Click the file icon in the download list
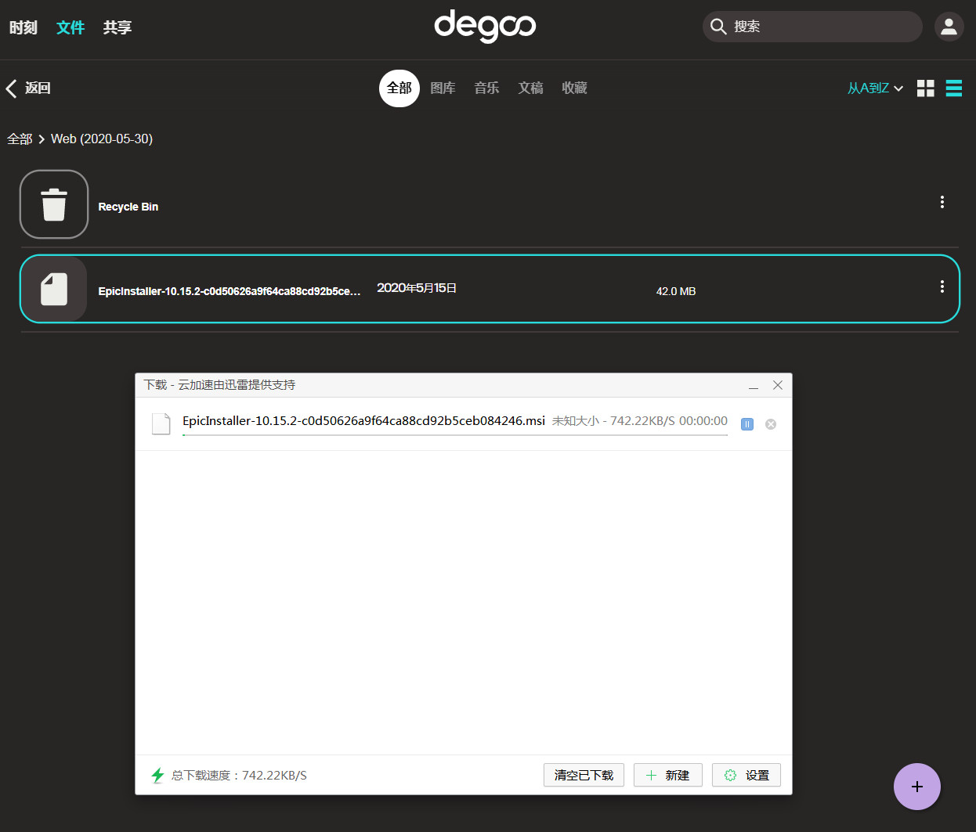 point(161,423)
